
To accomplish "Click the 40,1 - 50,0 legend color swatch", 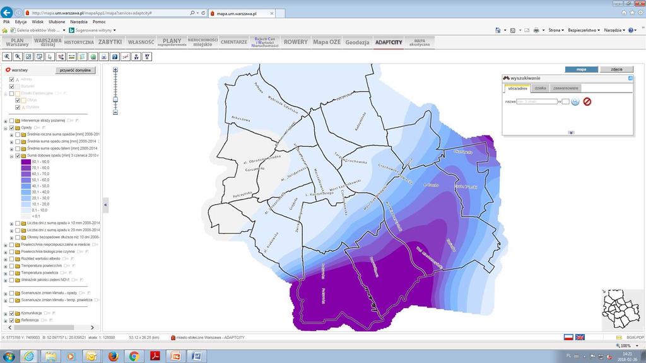I will point(26,186).
